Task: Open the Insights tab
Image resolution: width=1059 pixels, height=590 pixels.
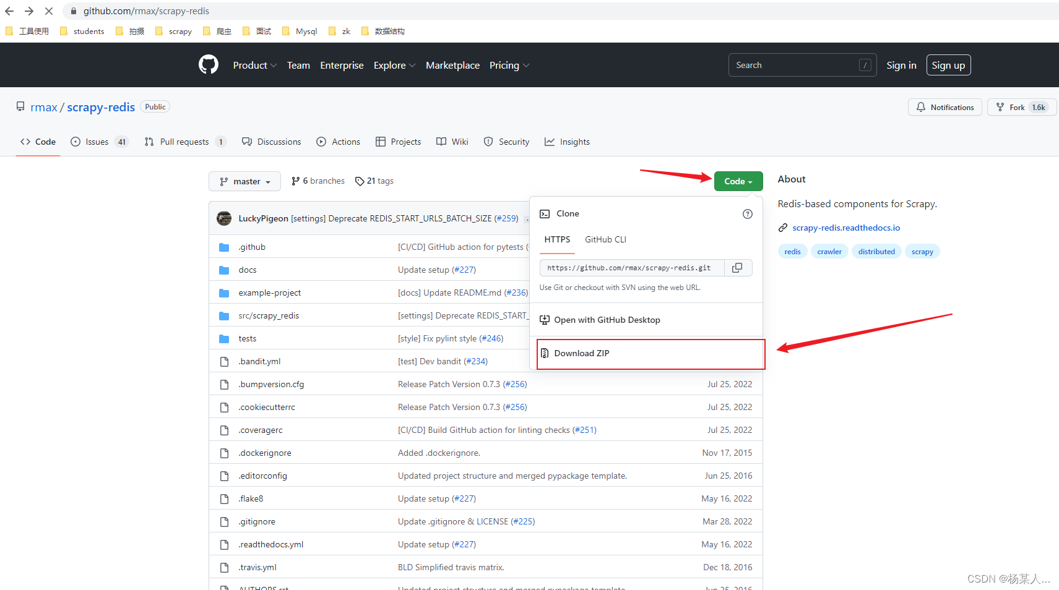Action: tap(568, 142)
